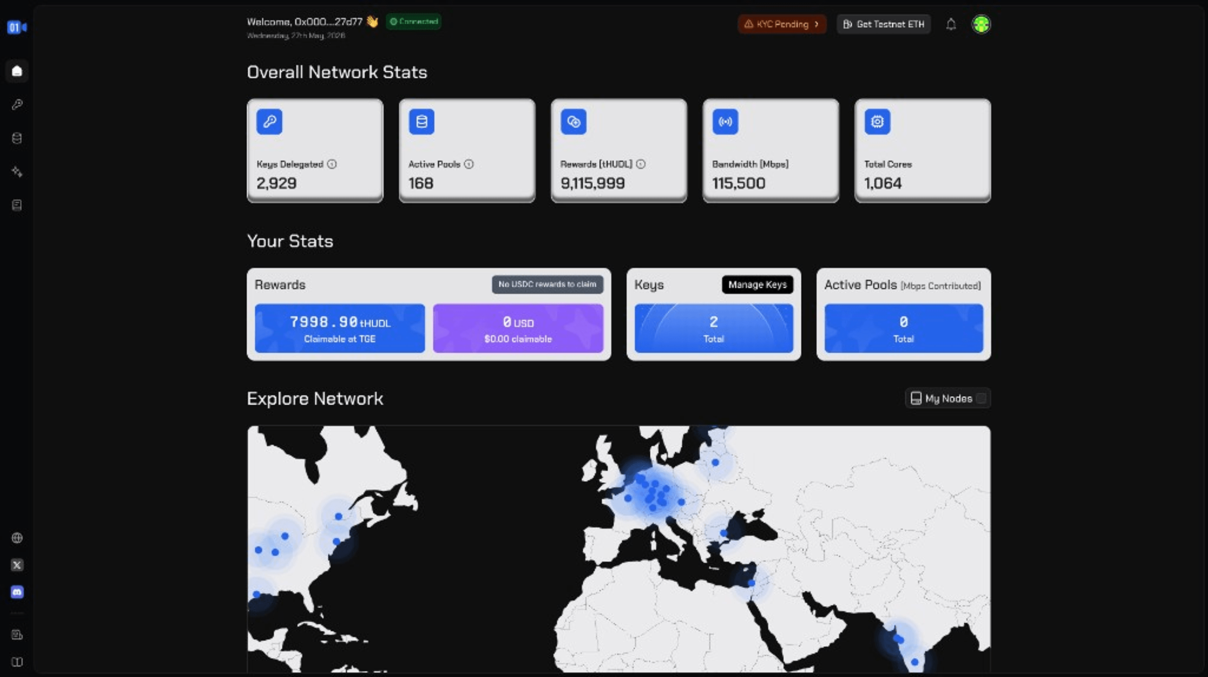Open the document list sidebar icon

click(17, 205)
